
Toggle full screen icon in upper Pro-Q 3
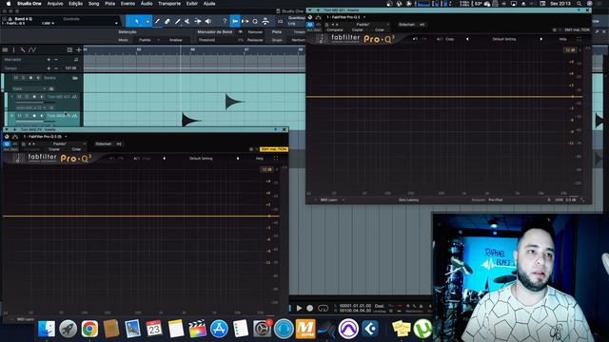pyautogui.click(x=580, y=39)
